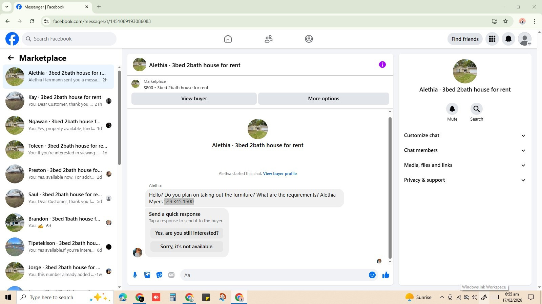
Task: Open the touch keyboard tray icon
Action: point(495,297)
